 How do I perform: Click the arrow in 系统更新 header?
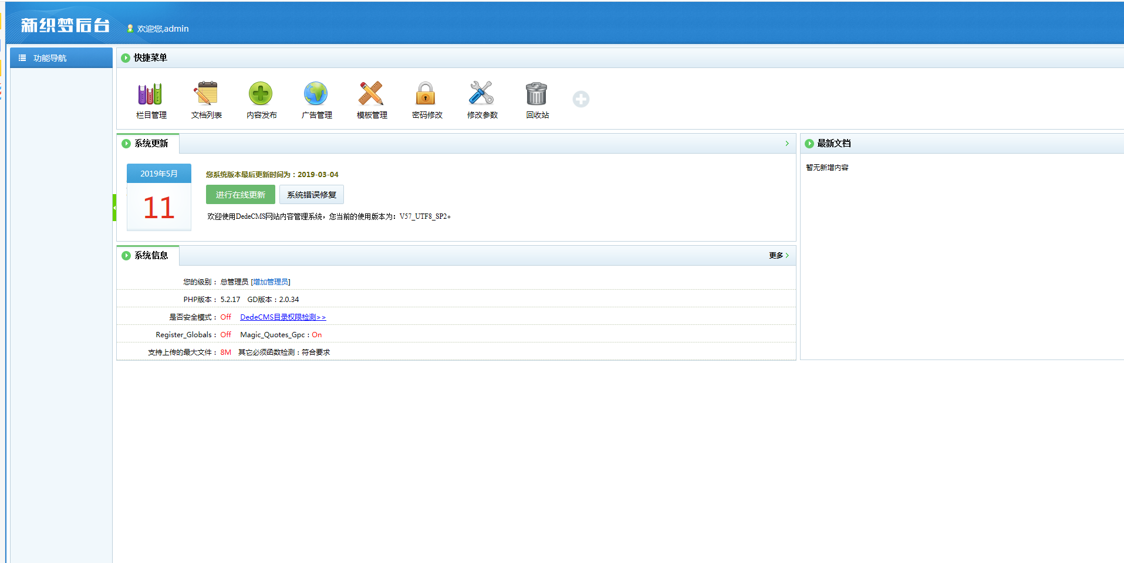787,144
